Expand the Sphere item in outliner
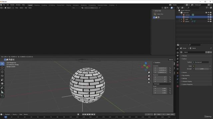 181,21
